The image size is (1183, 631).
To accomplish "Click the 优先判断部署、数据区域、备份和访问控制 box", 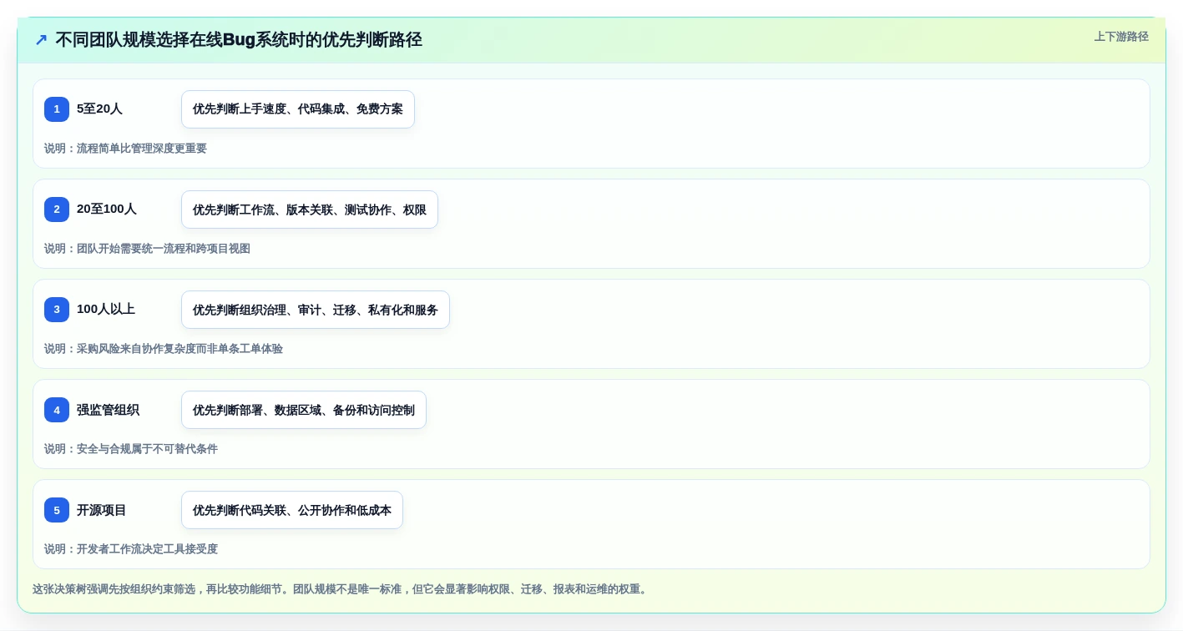I will click(x=304, y=410).
